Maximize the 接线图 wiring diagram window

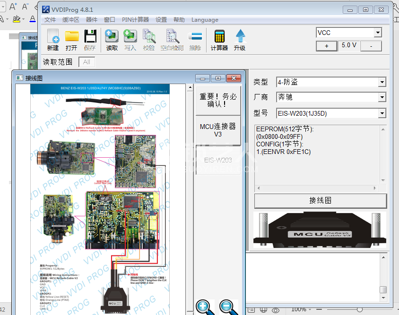coord(218,78)
